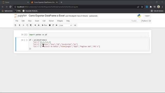
Task: Rename notebook title Como Exportar DataFrame a Excel
Action: [x=46, y=16]
